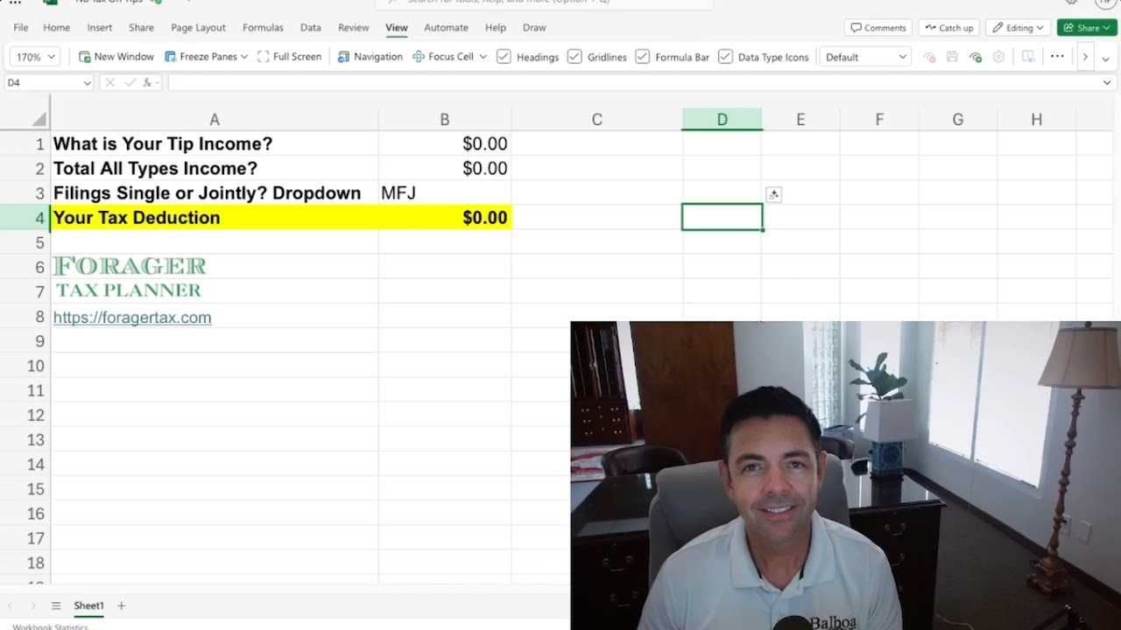
Task: Select the yellow Your Tax Deduction cell
Action: coord(215,217)
